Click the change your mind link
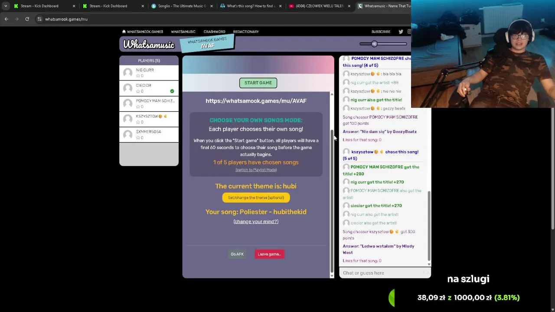Viewport: 555px width, 312px height. point(256,221)
